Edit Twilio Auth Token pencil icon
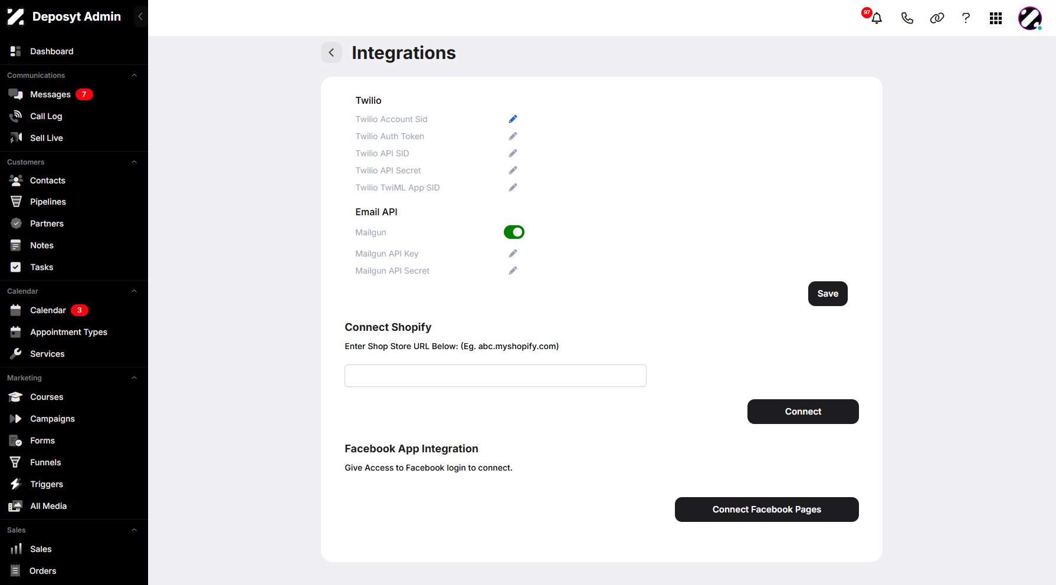1056x585 pixels. (513, 136)
